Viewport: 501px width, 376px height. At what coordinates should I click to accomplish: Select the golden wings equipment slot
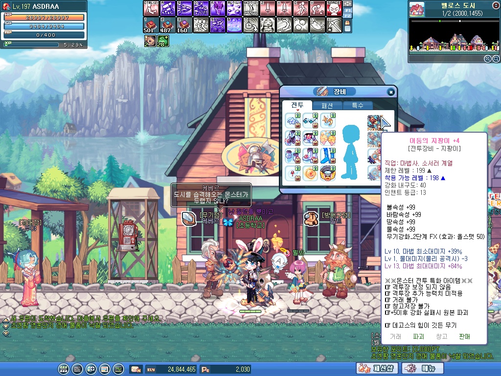pos(327,138)
